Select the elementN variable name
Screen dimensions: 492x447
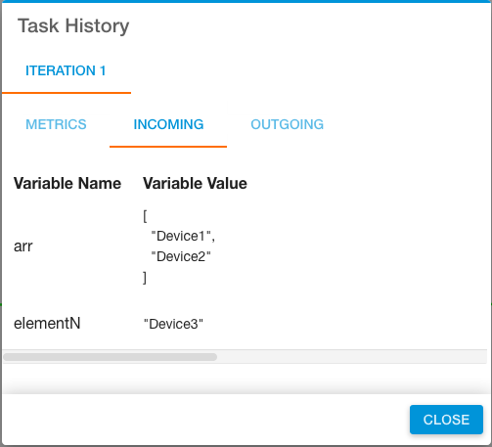[x=47, y=324]
